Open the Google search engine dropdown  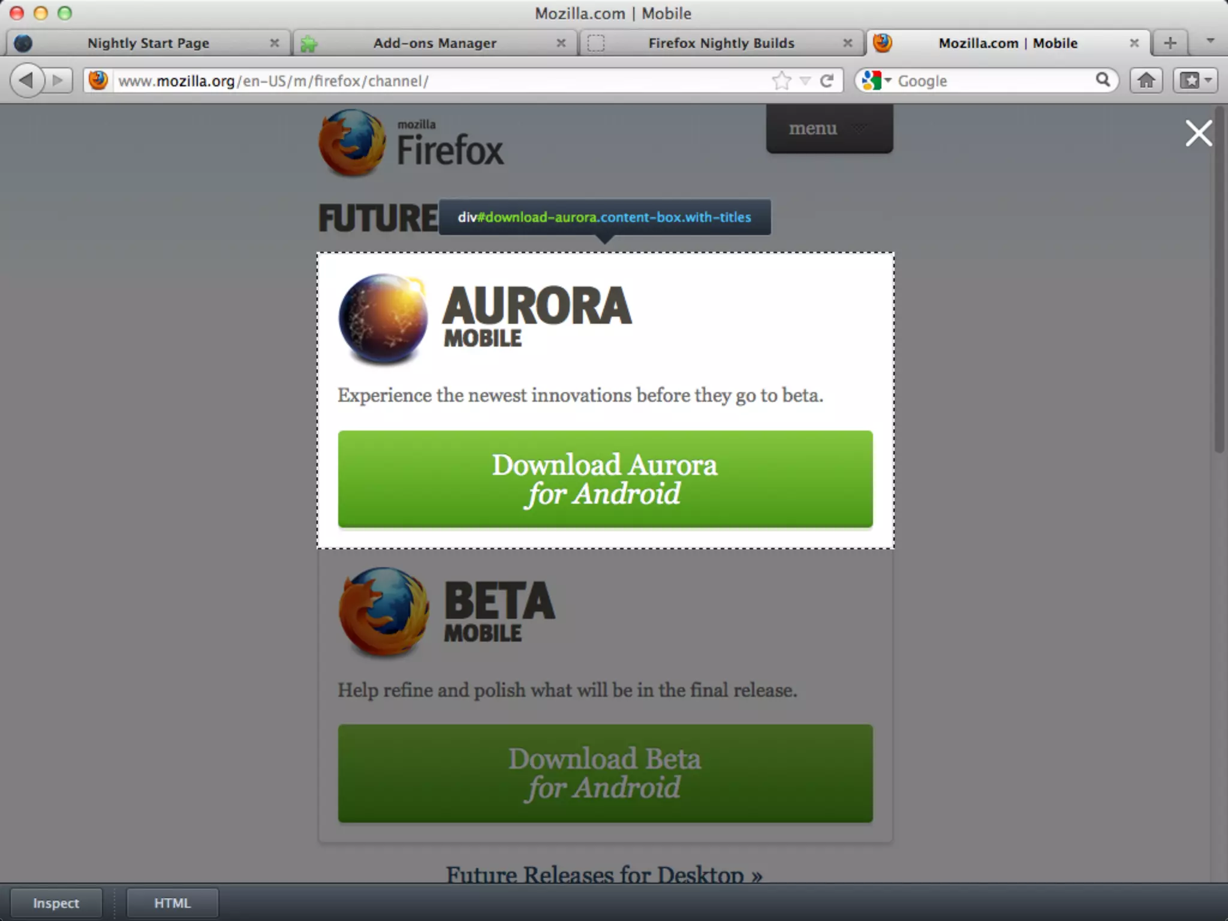tap(876, 80)
